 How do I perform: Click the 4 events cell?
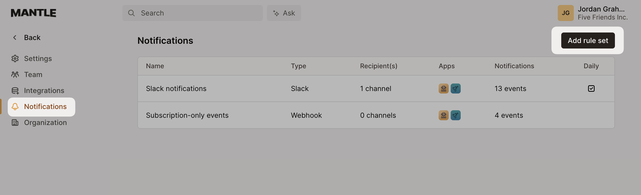tap(509, 115)
